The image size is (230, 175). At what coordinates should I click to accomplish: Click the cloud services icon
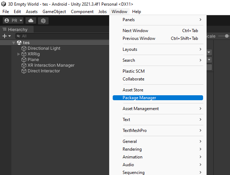tap(31, 21)
